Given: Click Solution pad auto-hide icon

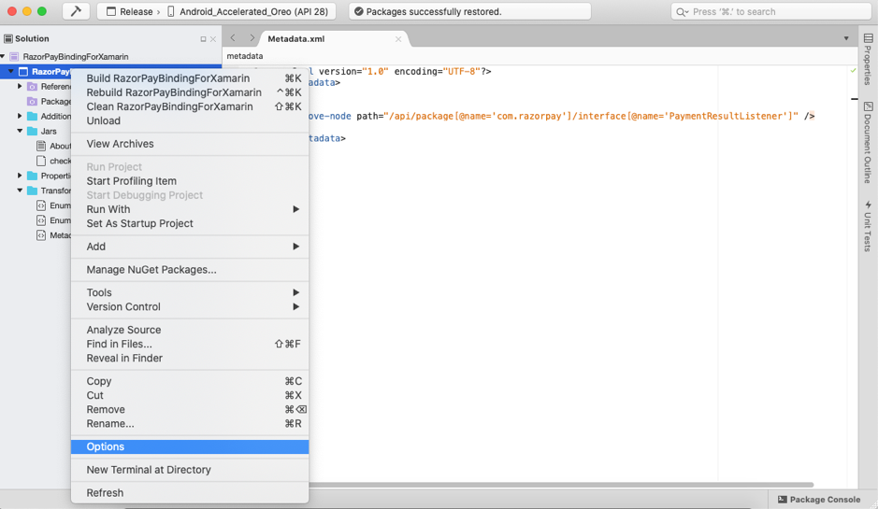Looking at the screenshot, I should (x=203, y=39).
